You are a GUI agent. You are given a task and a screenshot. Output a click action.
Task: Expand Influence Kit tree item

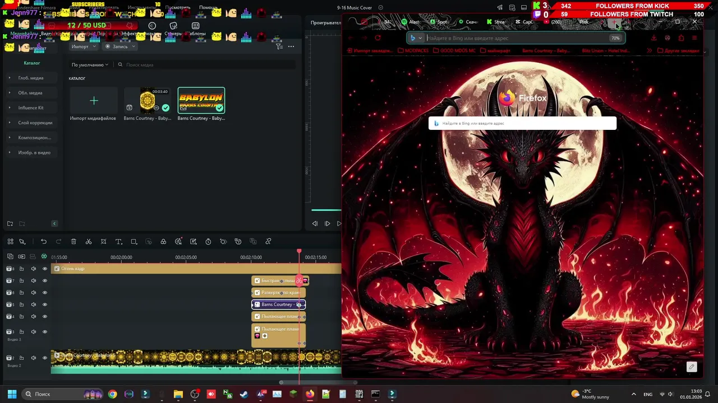(x=10, y=107)
